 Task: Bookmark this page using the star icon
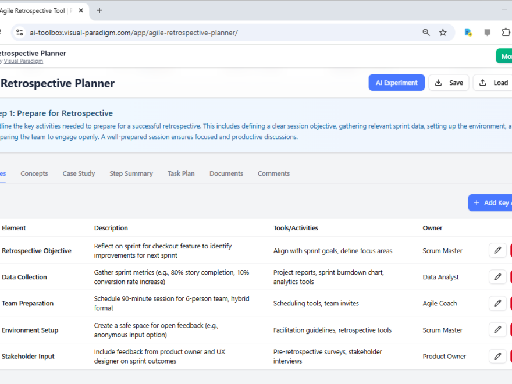pyautogui.click(x=443, y=32)
